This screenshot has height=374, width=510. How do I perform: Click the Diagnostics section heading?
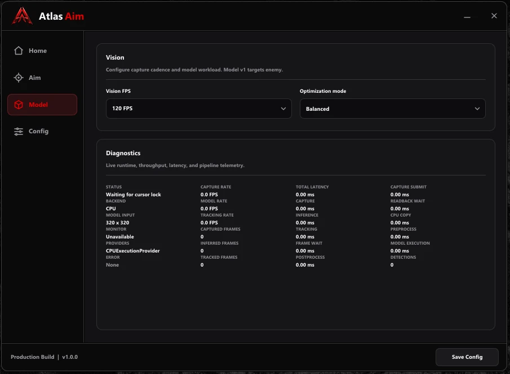(x=123, y=153)
